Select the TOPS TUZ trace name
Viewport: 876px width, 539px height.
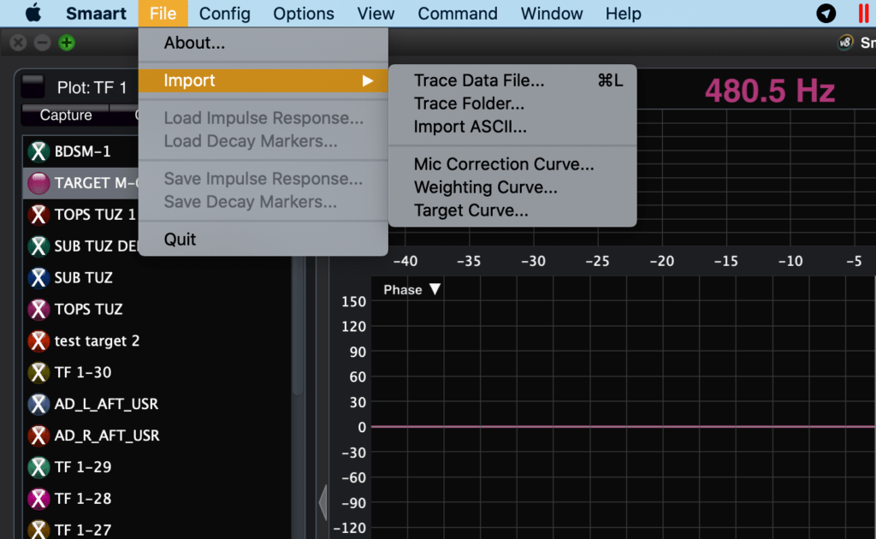click(88, 310)
